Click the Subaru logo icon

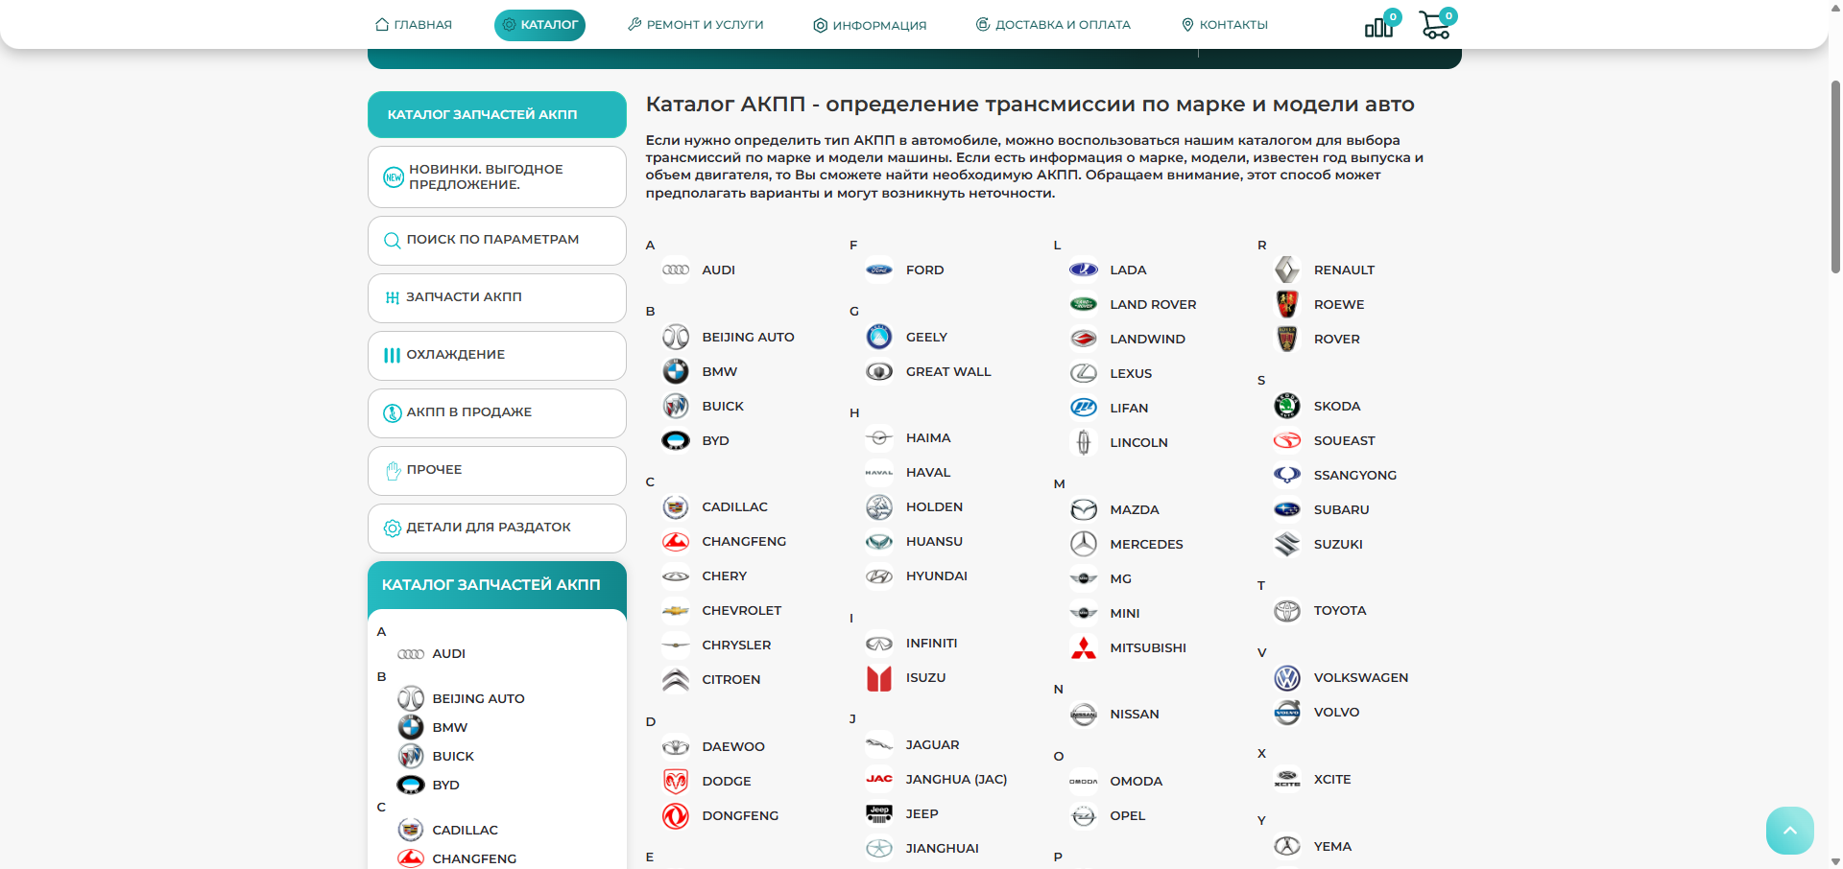pos(1287,509)
